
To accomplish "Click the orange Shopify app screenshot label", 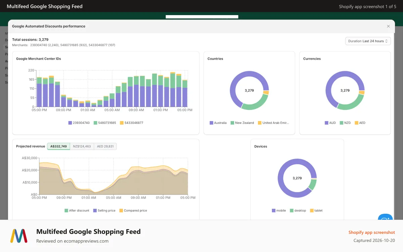I will (372, 233).
